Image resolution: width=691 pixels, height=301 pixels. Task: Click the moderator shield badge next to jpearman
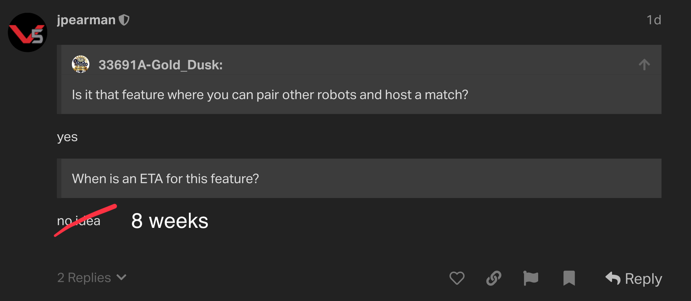click(x=124, y=20)
